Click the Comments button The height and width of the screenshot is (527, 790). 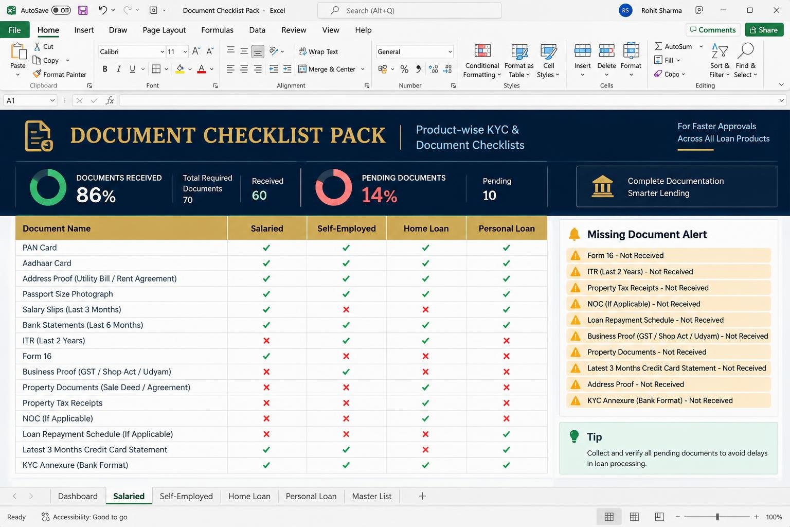pyautogui.click(x=713, y=30)
